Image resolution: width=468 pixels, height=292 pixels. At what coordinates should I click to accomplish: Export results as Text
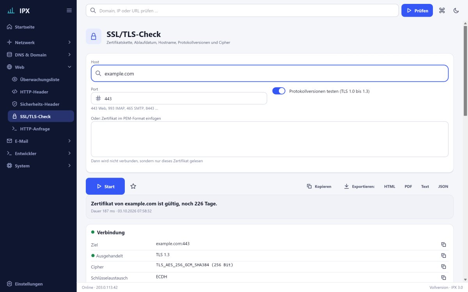425,186
